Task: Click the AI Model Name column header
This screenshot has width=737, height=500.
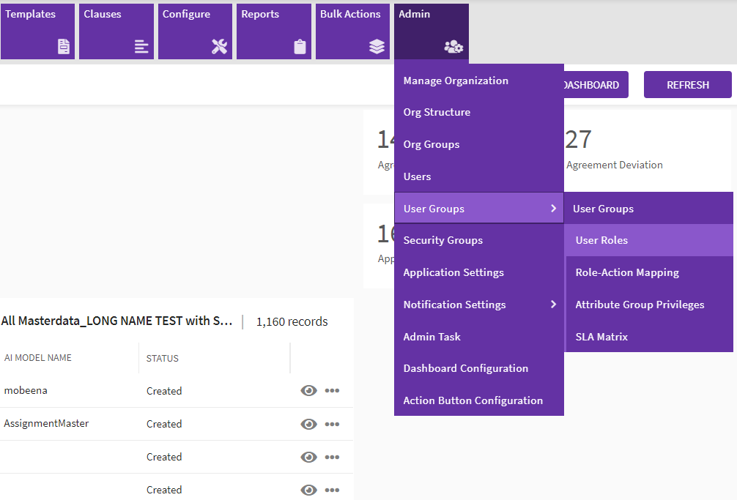Action: pos(38,358)
